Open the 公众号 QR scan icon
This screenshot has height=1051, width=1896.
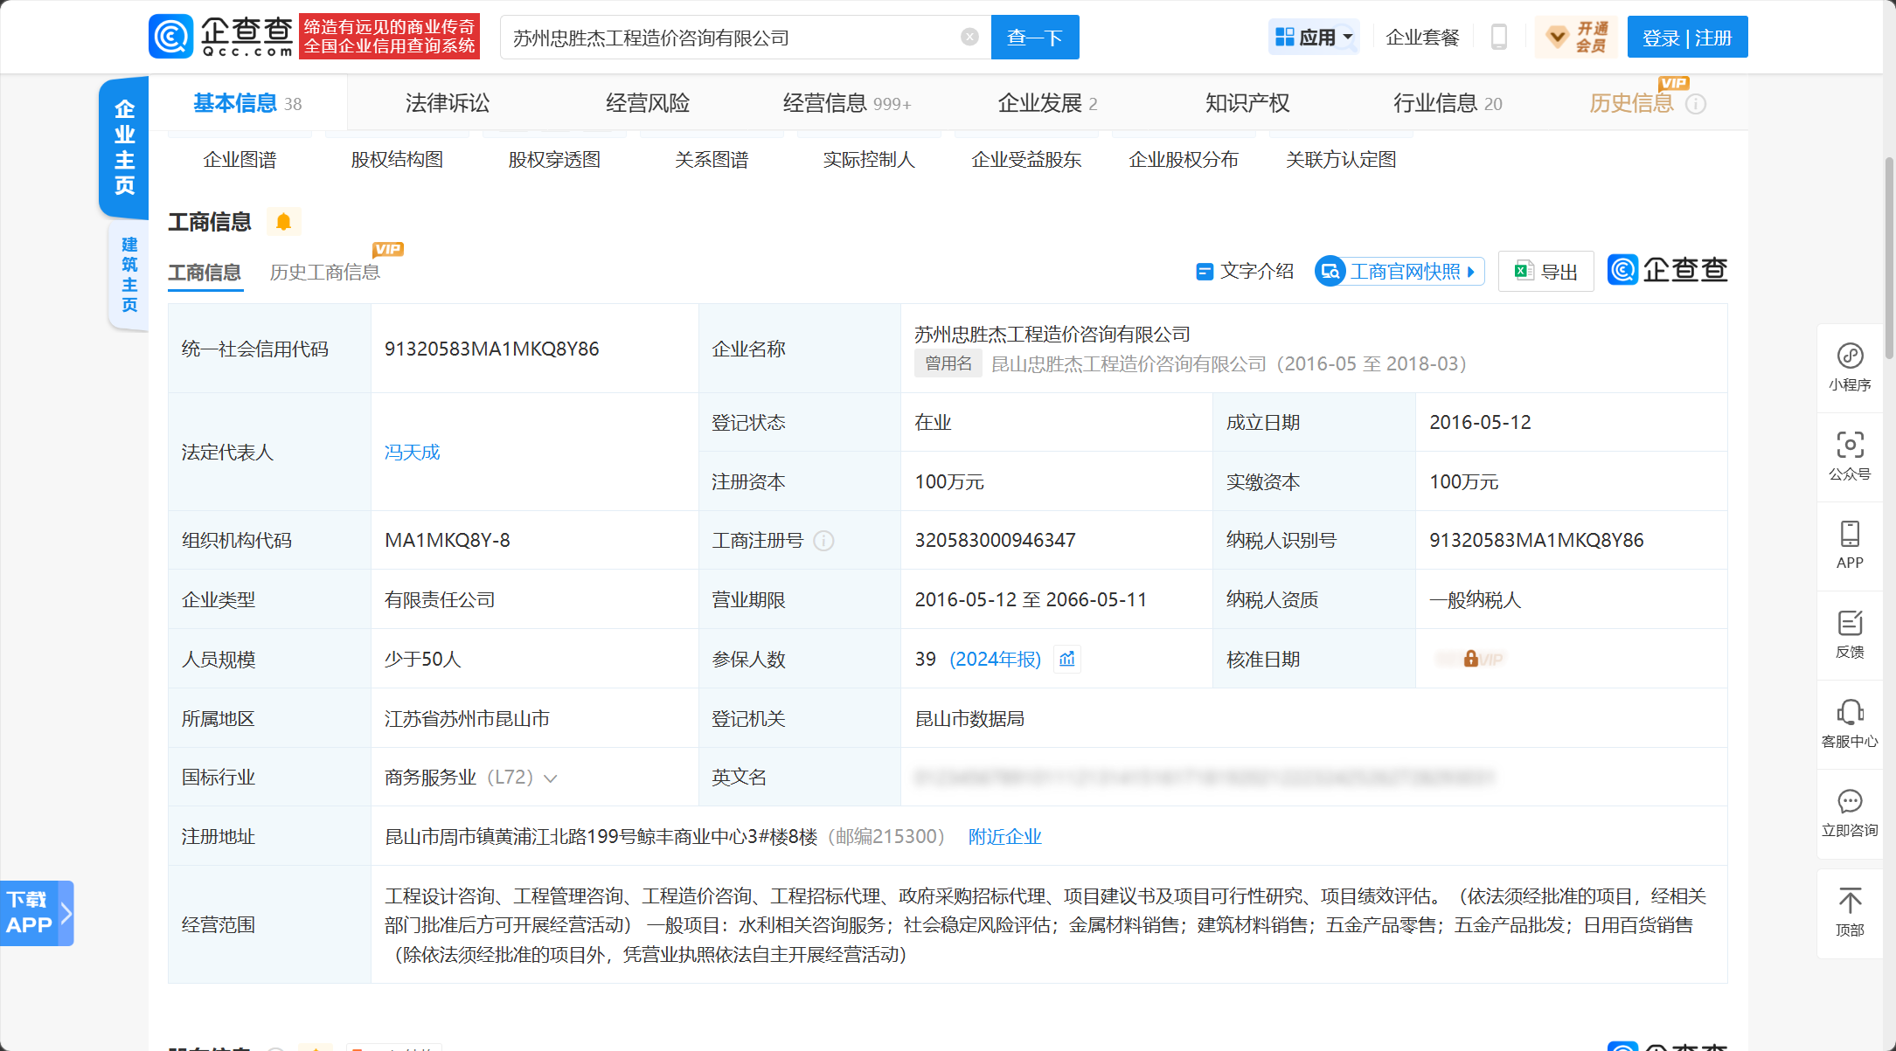click(1850, 446)
